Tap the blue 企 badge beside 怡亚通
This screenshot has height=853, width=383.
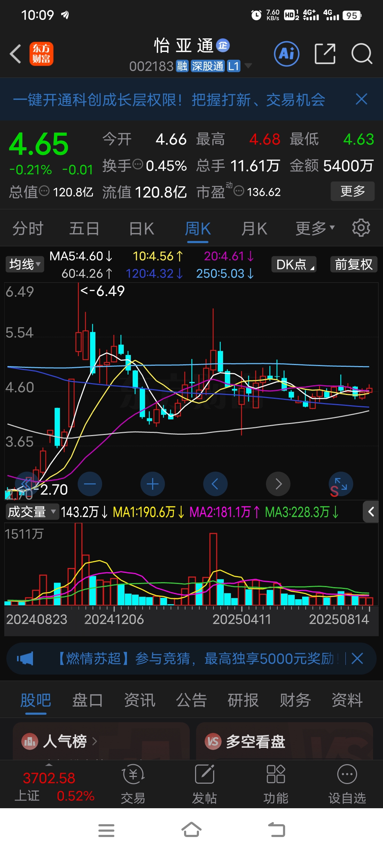point(223,45)
